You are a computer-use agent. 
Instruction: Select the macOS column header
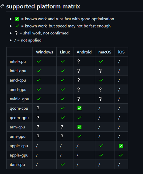(105, 52)
